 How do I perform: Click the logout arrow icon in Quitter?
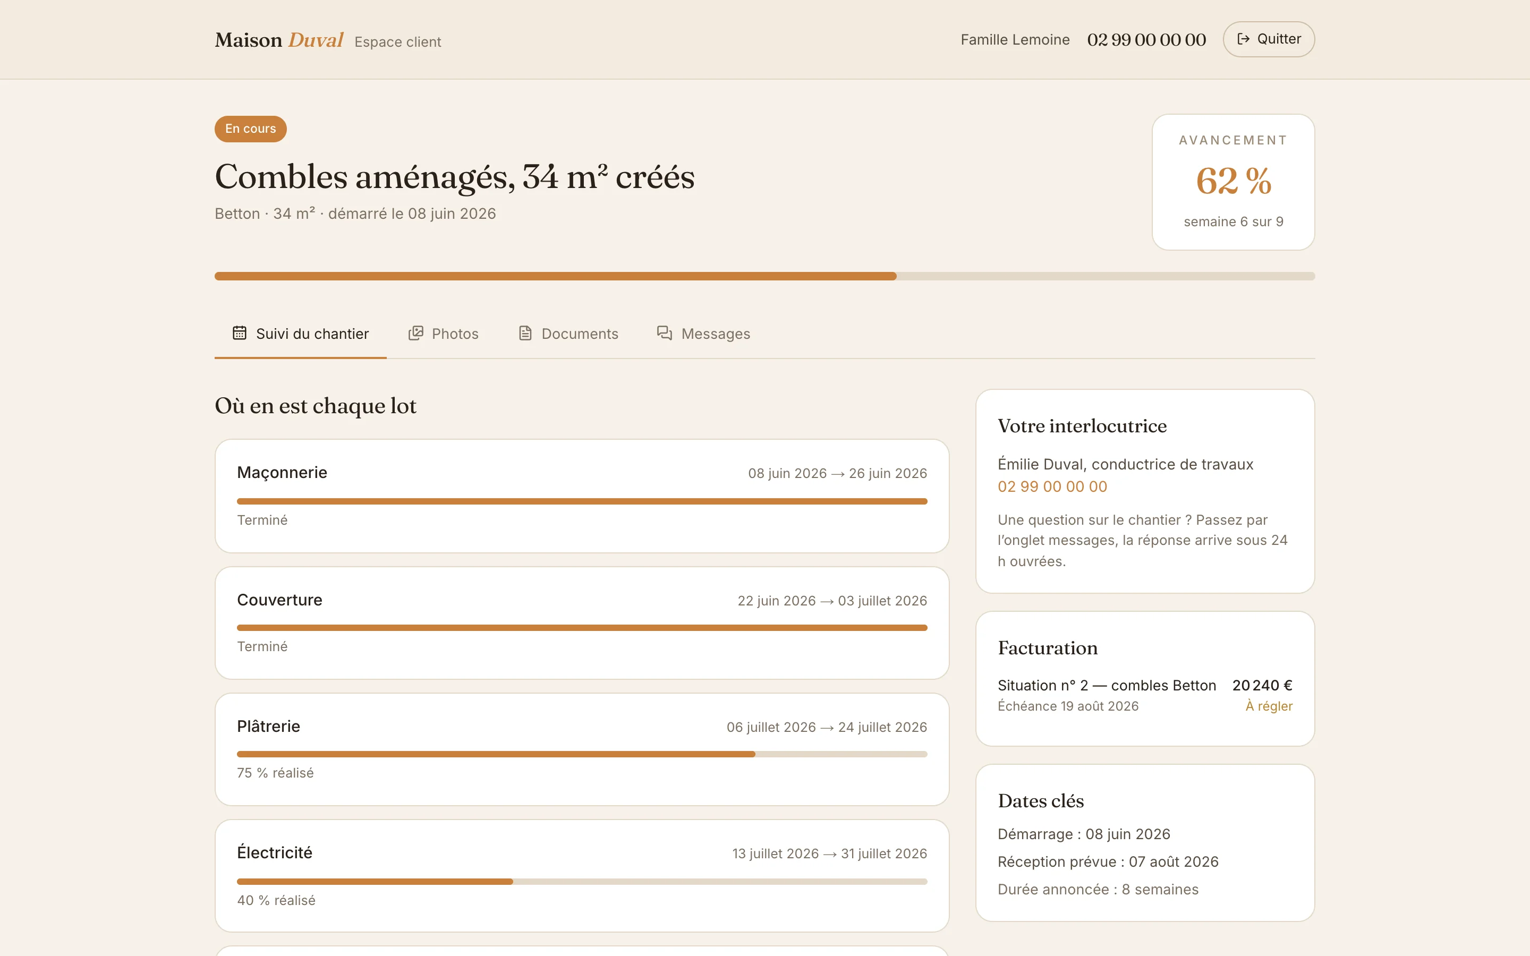tap(1243, 39)
